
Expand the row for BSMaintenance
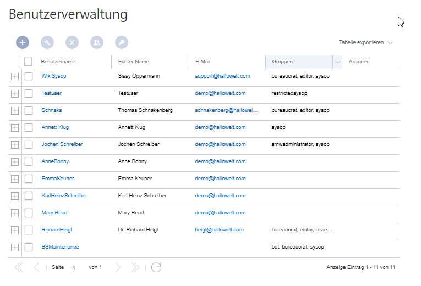tap(15, 247)
